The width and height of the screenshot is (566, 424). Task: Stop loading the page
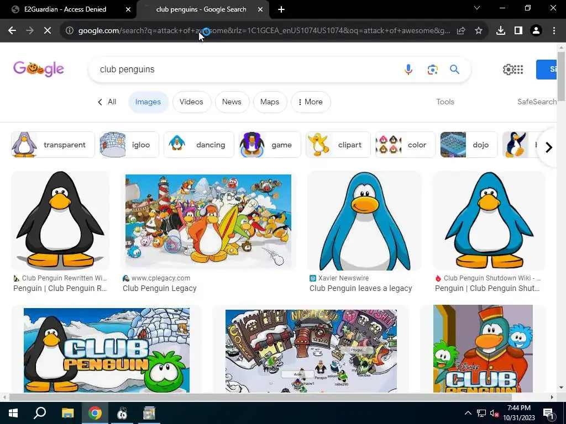(x=48, y=31)
